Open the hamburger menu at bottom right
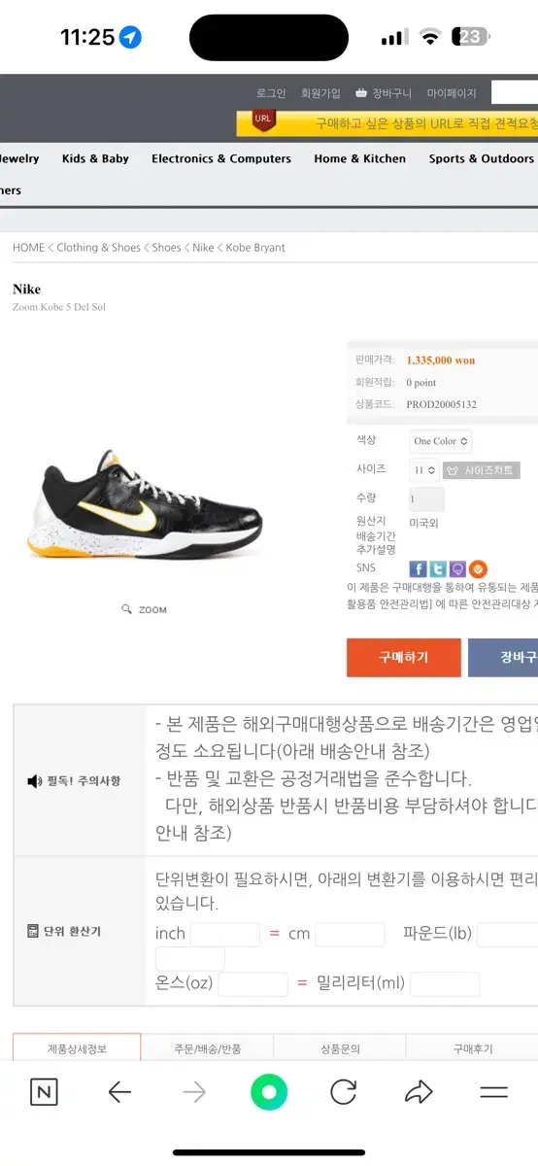This screenshot has width=538, height=1166. pyautogui.click(x=493, y=1092)
